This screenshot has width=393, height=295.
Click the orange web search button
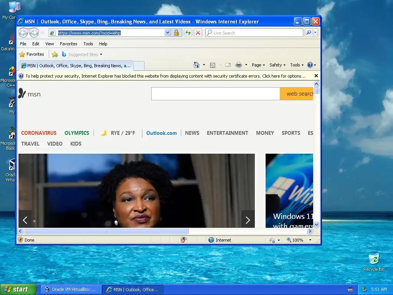click(x=297, y=94)
